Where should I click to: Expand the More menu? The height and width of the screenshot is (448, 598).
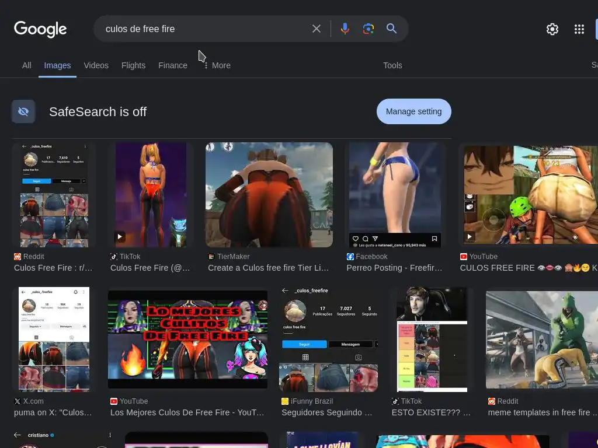217,65
